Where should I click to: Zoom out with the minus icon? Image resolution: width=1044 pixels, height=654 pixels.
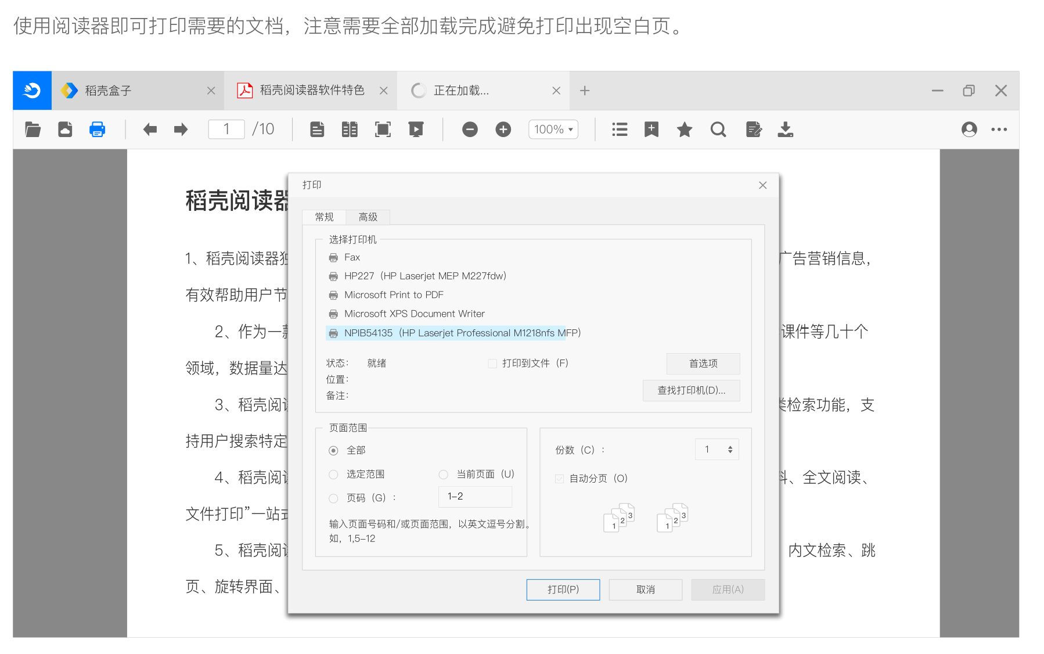(470, 129)
